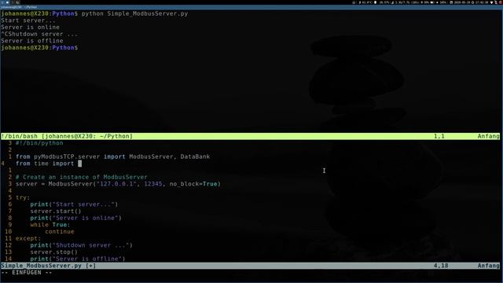Click 'Anfang' in the green bash status line
Screen dimensions: 503x283
tap(488, 136)
